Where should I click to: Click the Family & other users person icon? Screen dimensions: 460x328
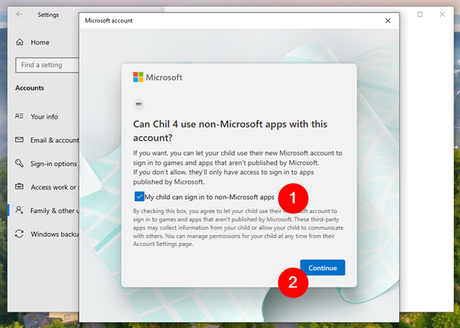[x=19, y=210]
